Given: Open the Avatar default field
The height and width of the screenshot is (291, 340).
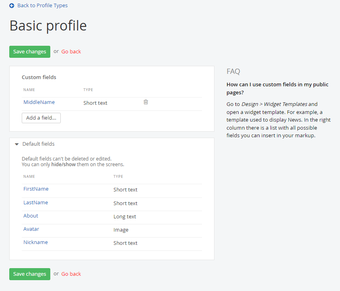Looking at the screenshot, I should click(x=31, y=229).
